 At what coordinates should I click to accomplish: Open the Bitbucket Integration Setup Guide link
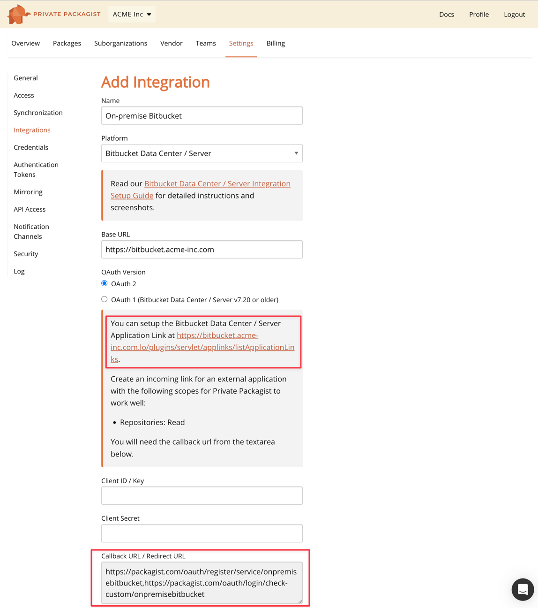coord(217,184)
